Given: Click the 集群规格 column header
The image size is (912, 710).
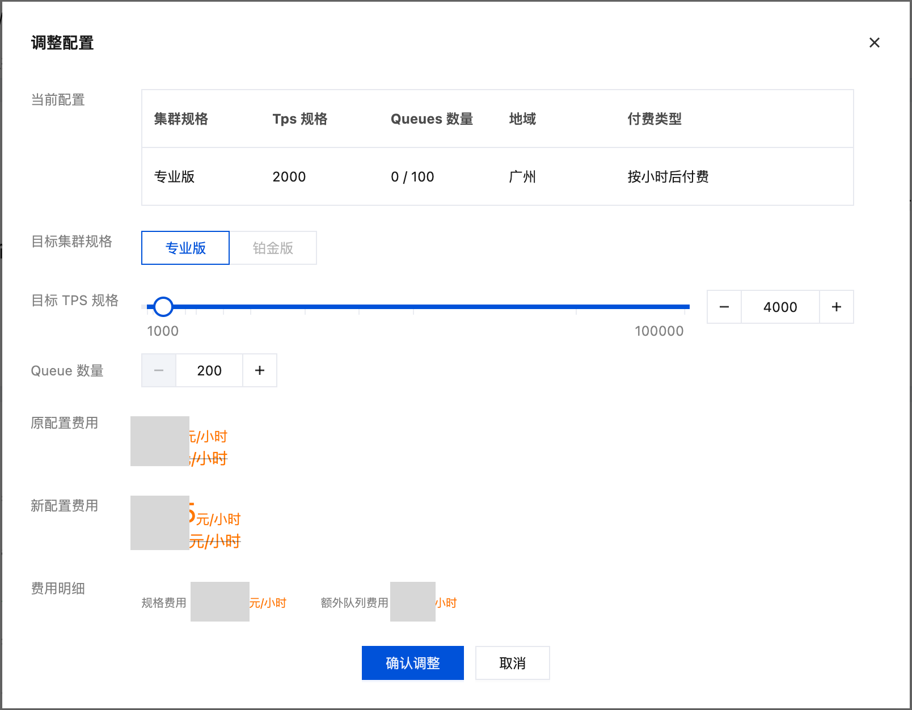Looking at the screenshot, I should pyautogui.click(x=181, y=119).
